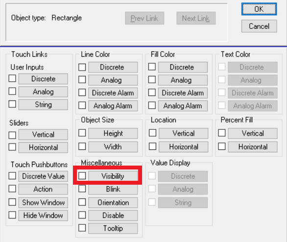The width and height of the screenshot is (287, 242).
Task: Open Percent Fill Vertical link
Action: [253, 133]
